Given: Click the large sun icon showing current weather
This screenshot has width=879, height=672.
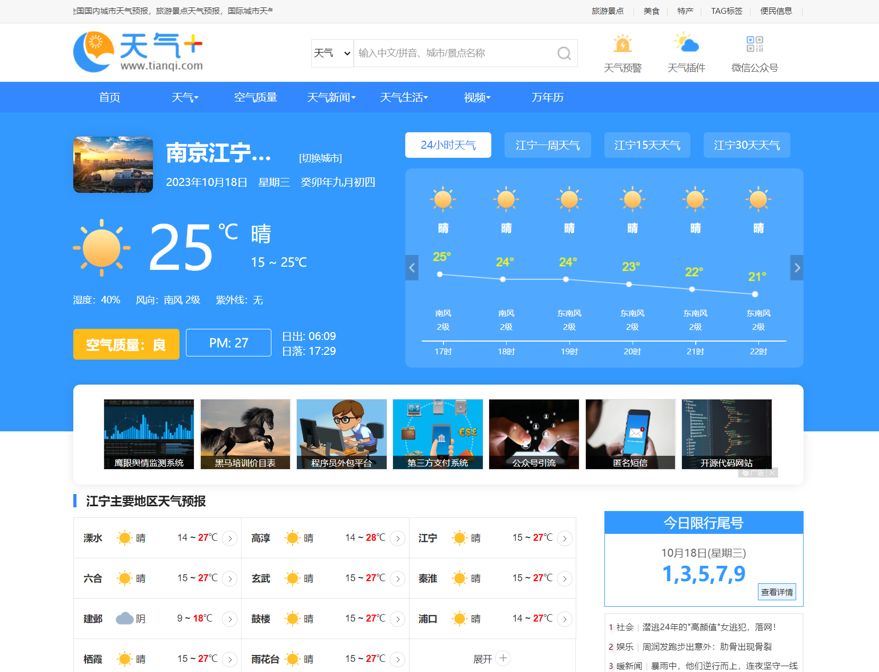Looking at the screenshot, I should tap(101, 248).
